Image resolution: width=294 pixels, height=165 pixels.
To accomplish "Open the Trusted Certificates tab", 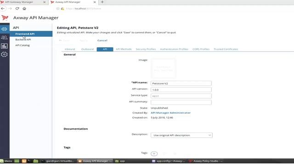I will [x=226, y=49].
